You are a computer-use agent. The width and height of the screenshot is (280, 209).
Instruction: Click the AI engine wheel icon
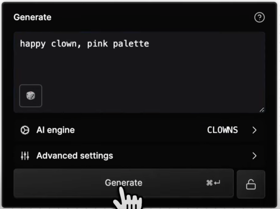tap(25, 130)
